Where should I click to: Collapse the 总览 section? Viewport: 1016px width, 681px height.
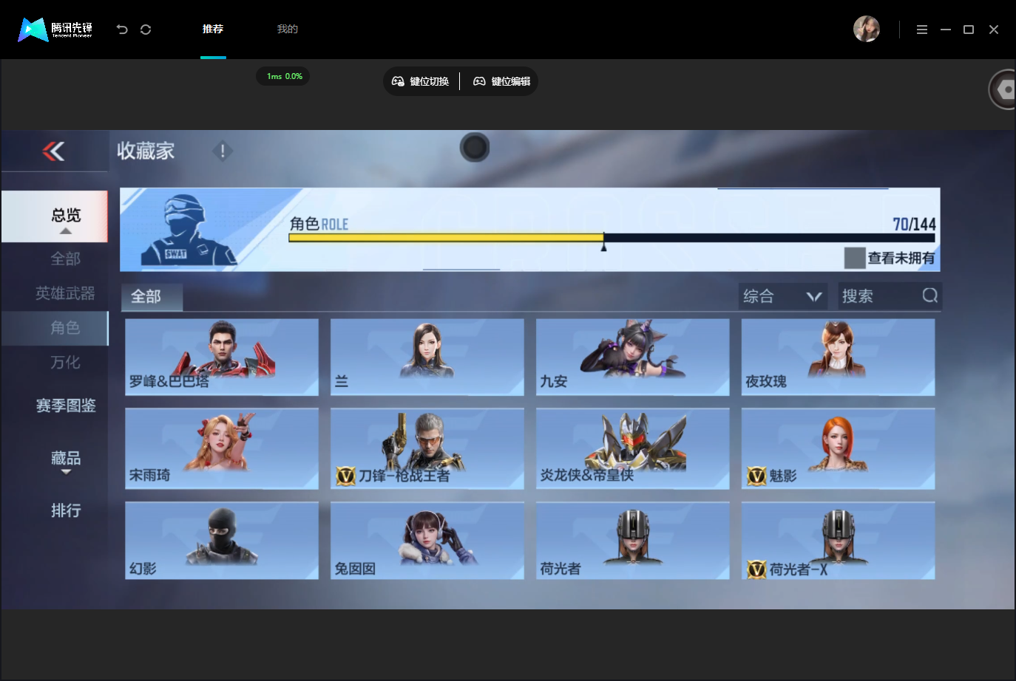pyautogui.click(x=55, y=216)
